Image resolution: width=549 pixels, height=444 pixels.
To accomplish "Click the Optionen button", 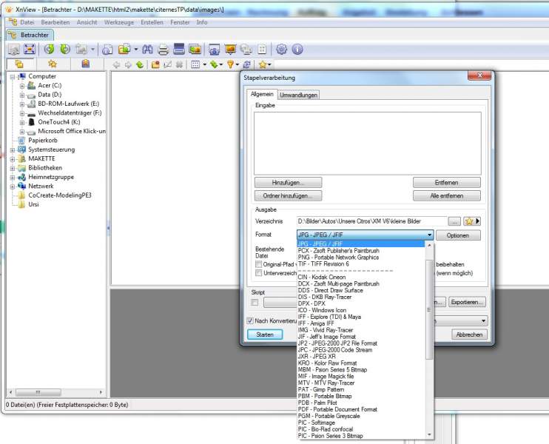I will click(x=458, y=235).
